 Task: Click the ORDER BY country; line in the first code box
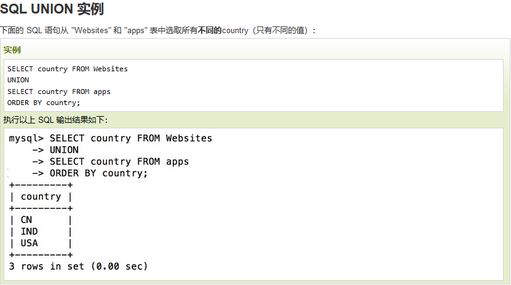pos(43,103)
